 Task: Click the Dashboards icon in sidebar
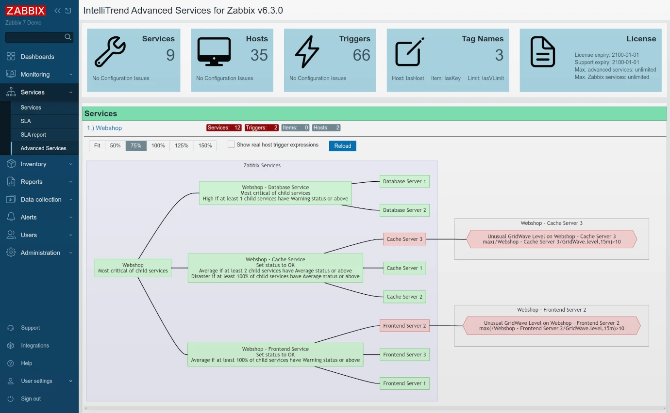click(11, 57)
